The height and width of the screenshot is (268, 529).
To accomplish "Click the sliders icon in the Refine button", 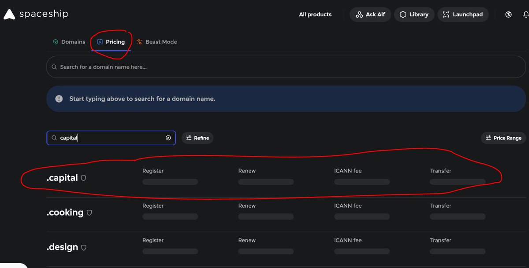I will click(189, 138).
